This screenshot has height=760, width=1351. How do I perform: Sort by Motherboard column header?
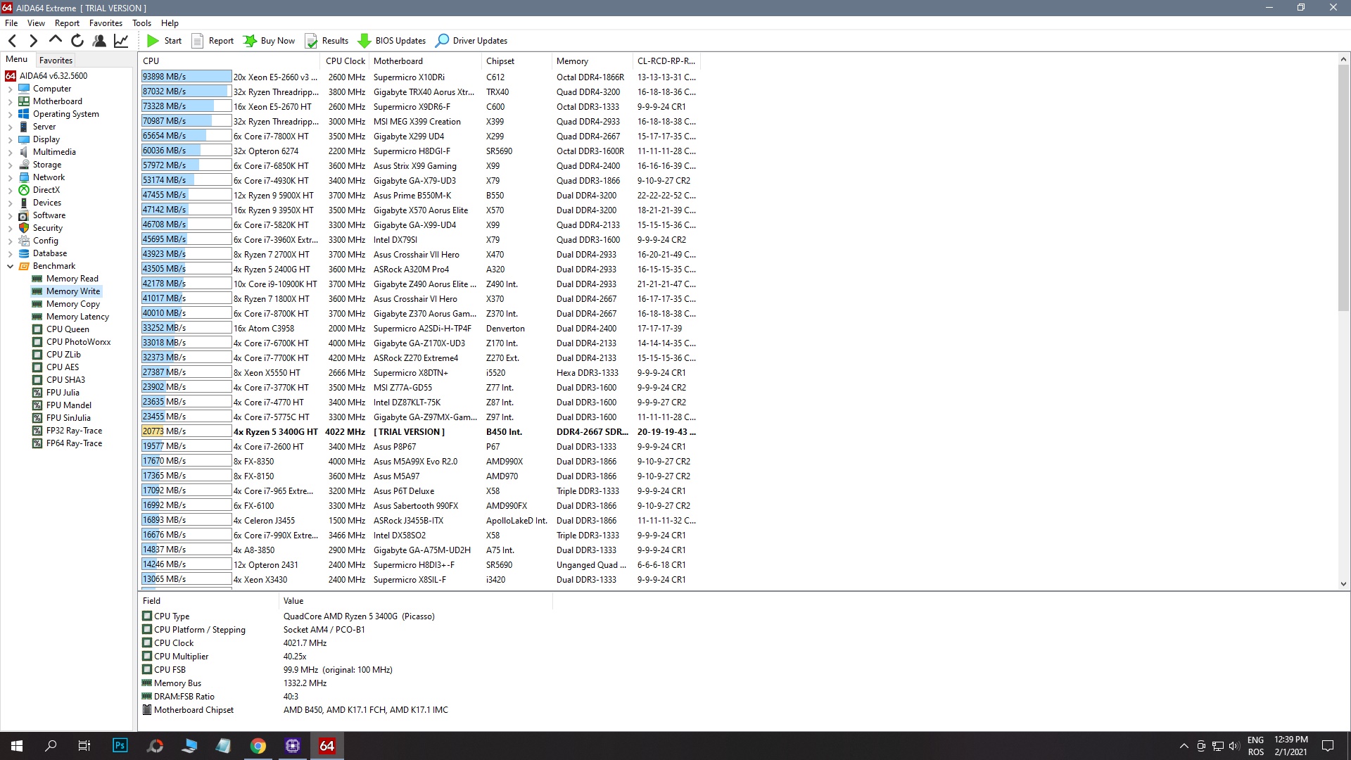(425, 61)
